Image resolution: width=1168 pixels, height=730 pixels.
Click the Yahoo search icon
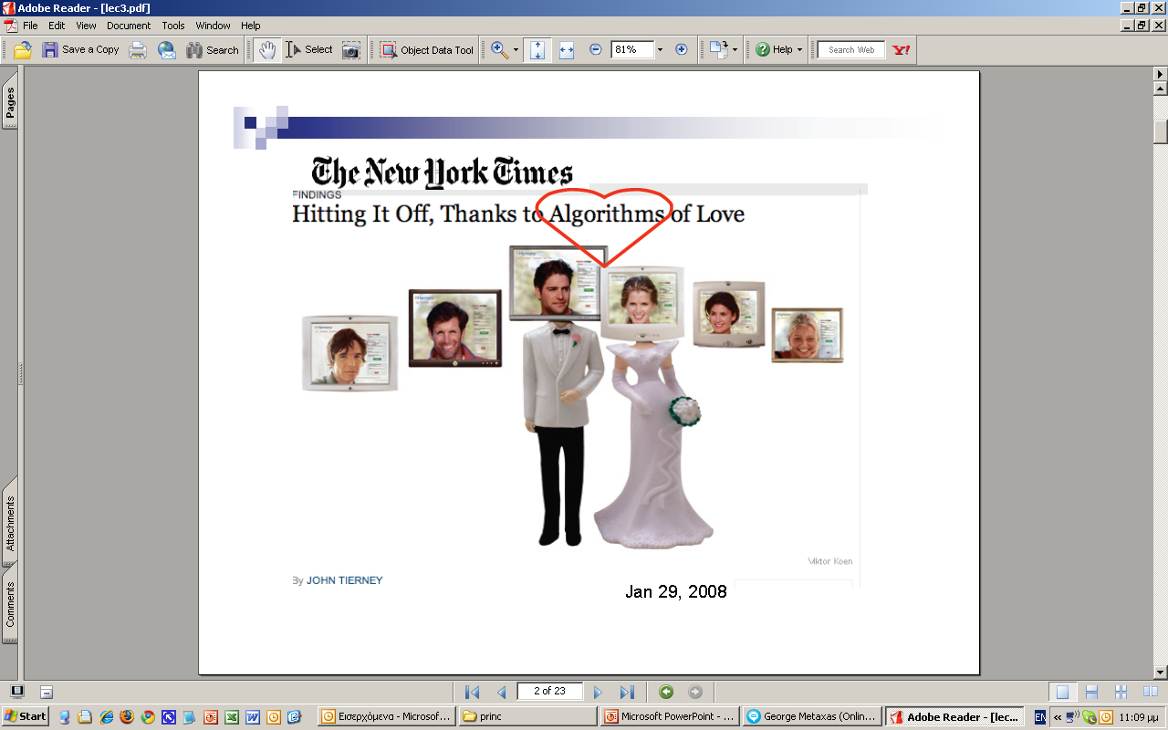[902, 50]
